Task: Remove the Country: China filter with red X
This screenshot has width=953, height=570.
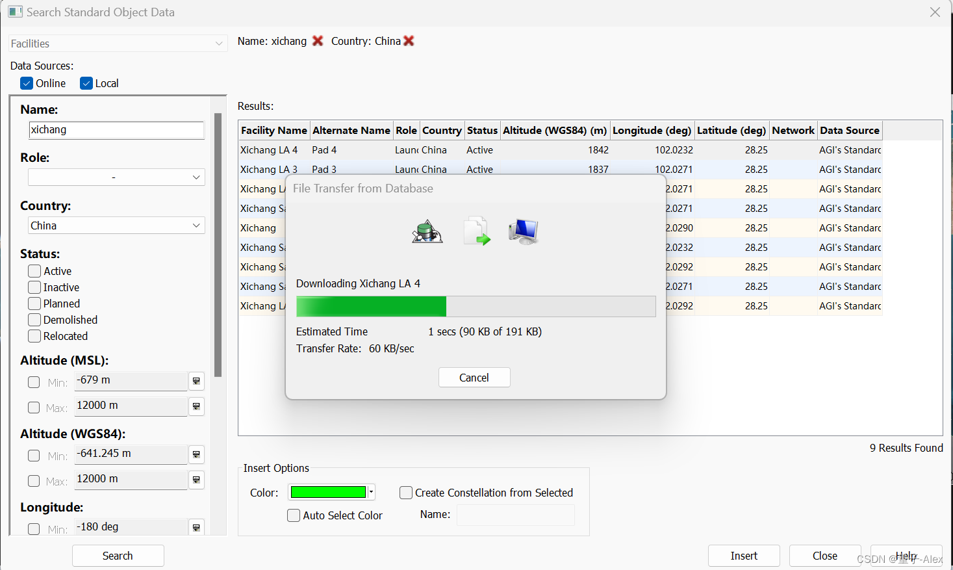Action: click(x=409, y=41)
